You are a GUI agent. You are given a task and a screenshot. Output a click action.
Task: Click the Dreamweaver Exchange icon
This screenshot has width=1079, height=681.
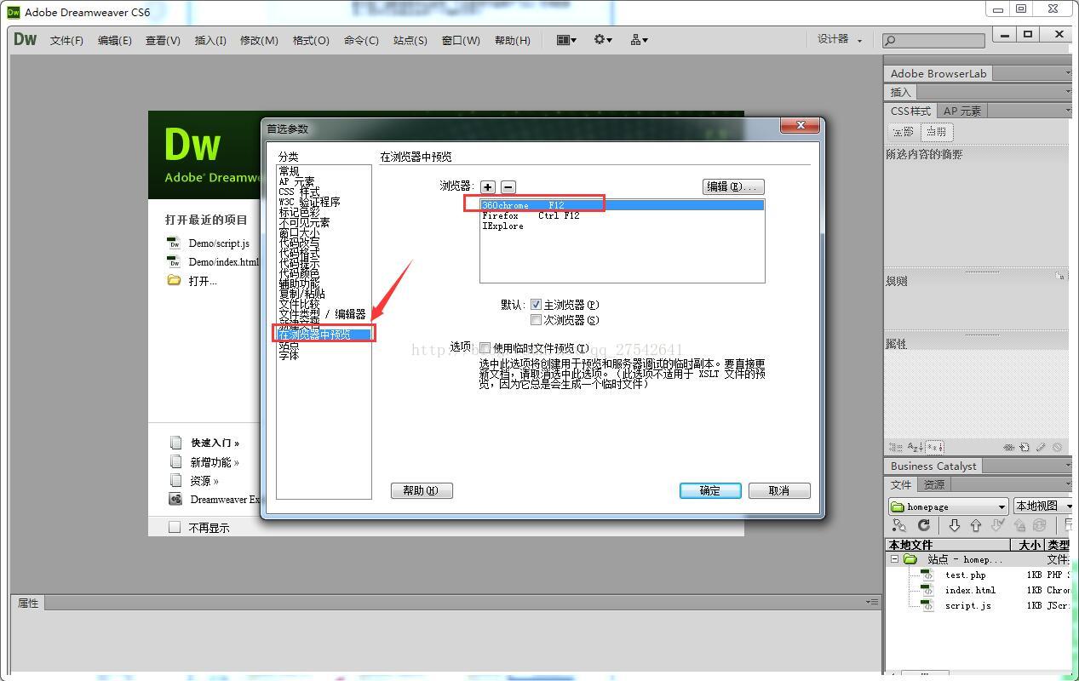(176, 500)
